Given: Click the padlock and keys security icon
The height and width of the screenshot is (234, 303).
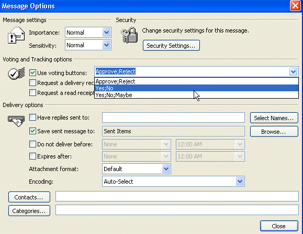Looking at the screenshot, I should pyautogui.click(x=129, y=35).
